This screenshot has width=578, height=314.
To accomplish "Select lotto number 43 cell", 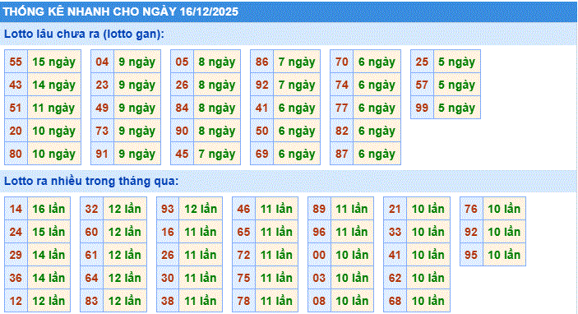I will [x=16, y=85].
